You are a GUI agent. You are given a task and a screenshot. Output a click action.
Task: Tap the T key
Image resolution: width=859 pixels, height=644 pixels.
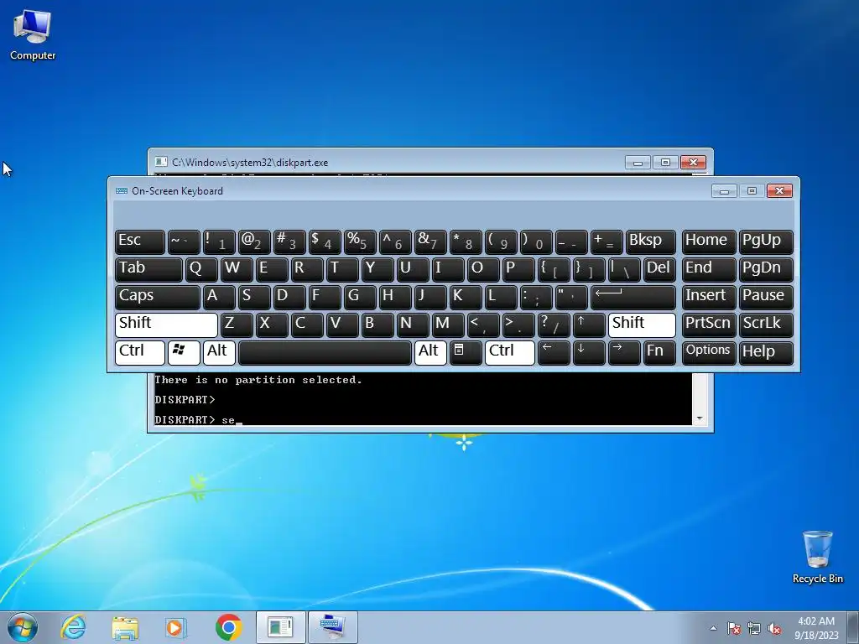(342, 269)
